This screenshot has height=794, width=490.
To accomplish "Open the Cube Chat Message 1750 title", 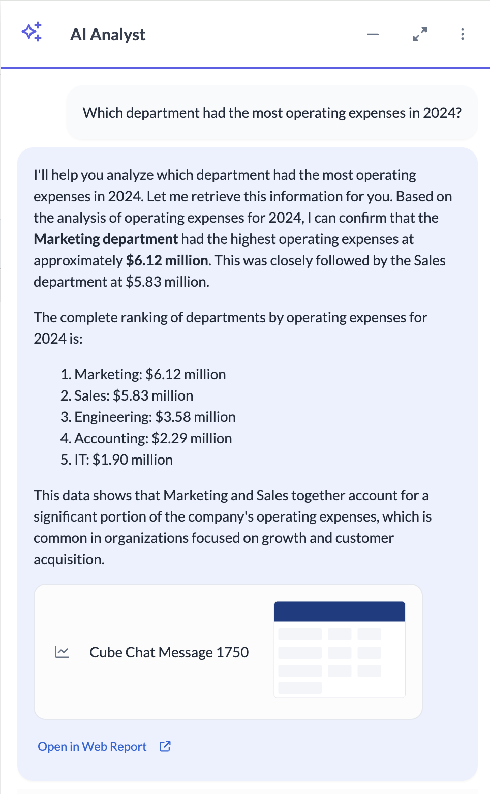I will click(169, 652).
